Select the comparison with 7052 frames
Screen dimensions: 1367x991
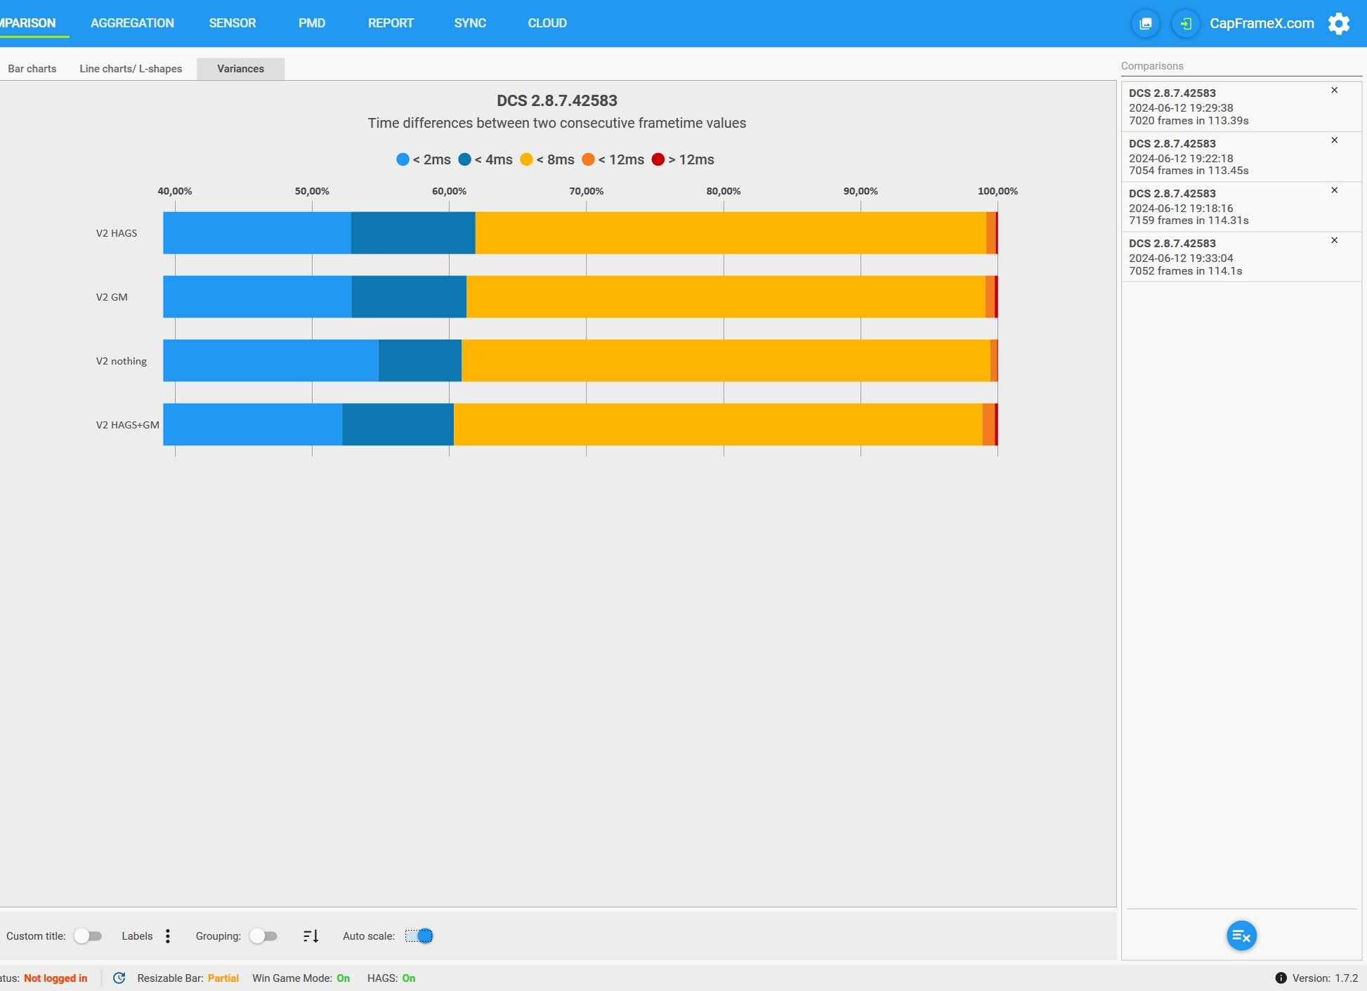1241,257
